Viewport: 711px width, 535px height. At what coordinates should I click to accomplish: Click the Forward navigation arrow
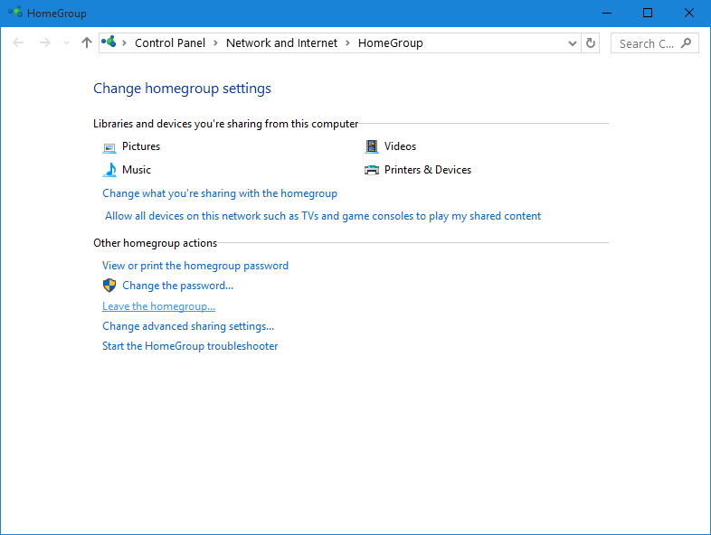(45, 43)
